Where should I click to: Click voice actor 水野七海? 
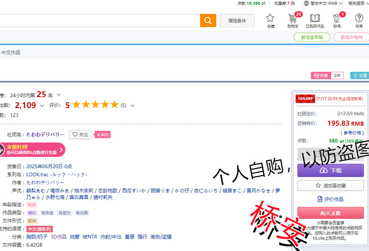click(55, 197)
